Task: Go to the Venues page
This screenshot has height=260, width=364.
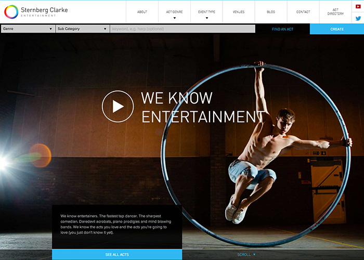Action: click(x=239, y=12)
